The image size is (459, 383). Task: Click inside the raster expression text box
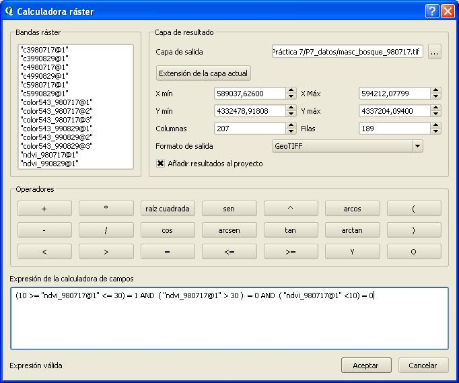pos(229,318)
